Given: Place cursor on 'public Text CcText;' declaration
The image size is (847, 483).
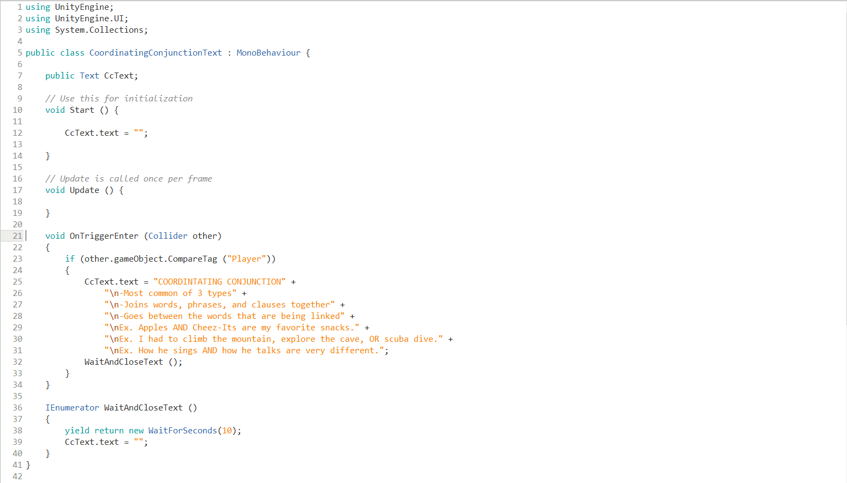Looking at the screenshot, I should coord(92,76).
